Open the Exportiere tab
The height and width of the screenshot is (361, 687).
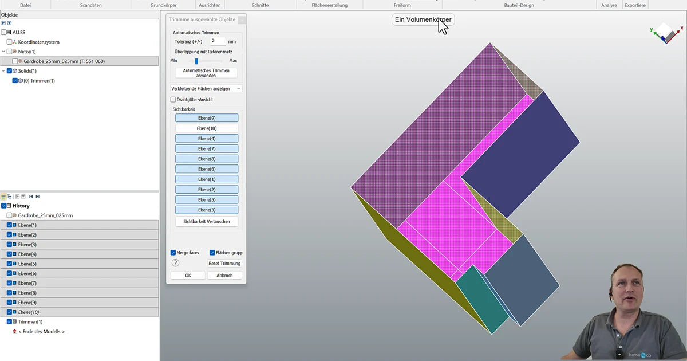(635, 5)
